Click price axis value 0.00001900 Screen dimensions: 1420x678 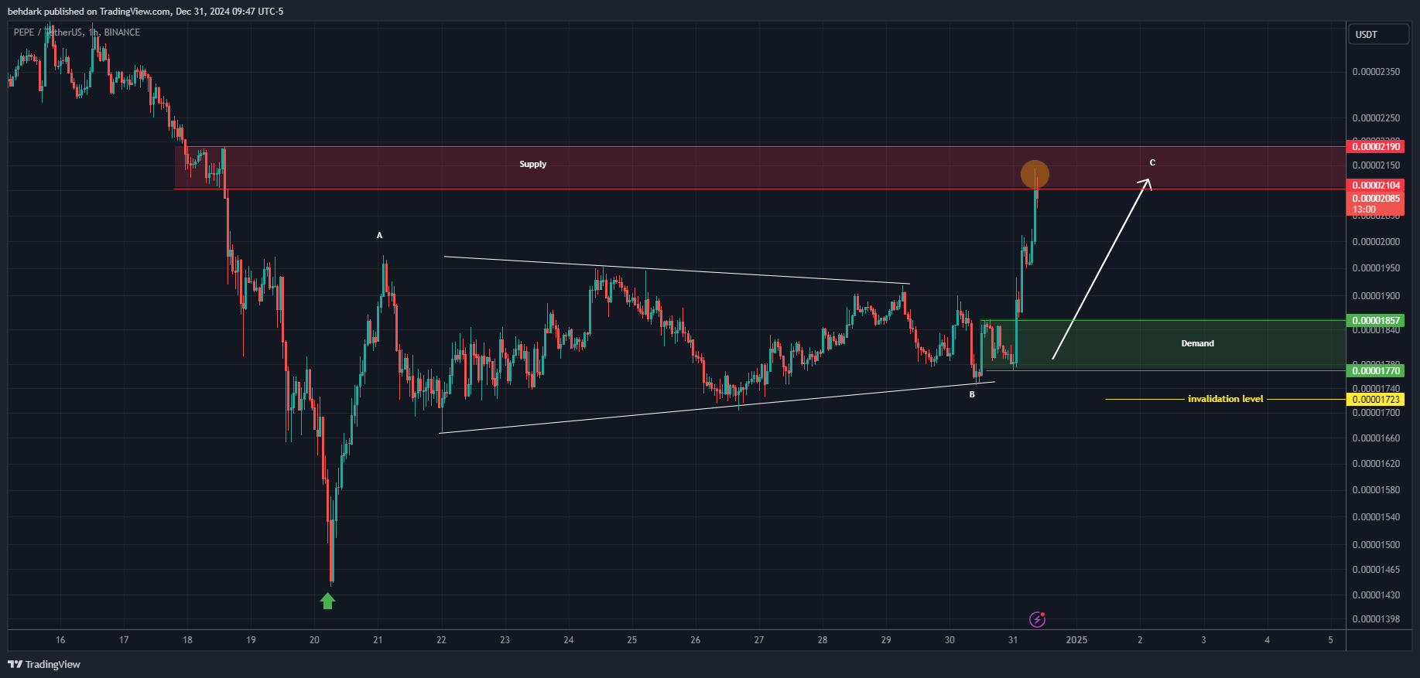tap(1376, 296)
